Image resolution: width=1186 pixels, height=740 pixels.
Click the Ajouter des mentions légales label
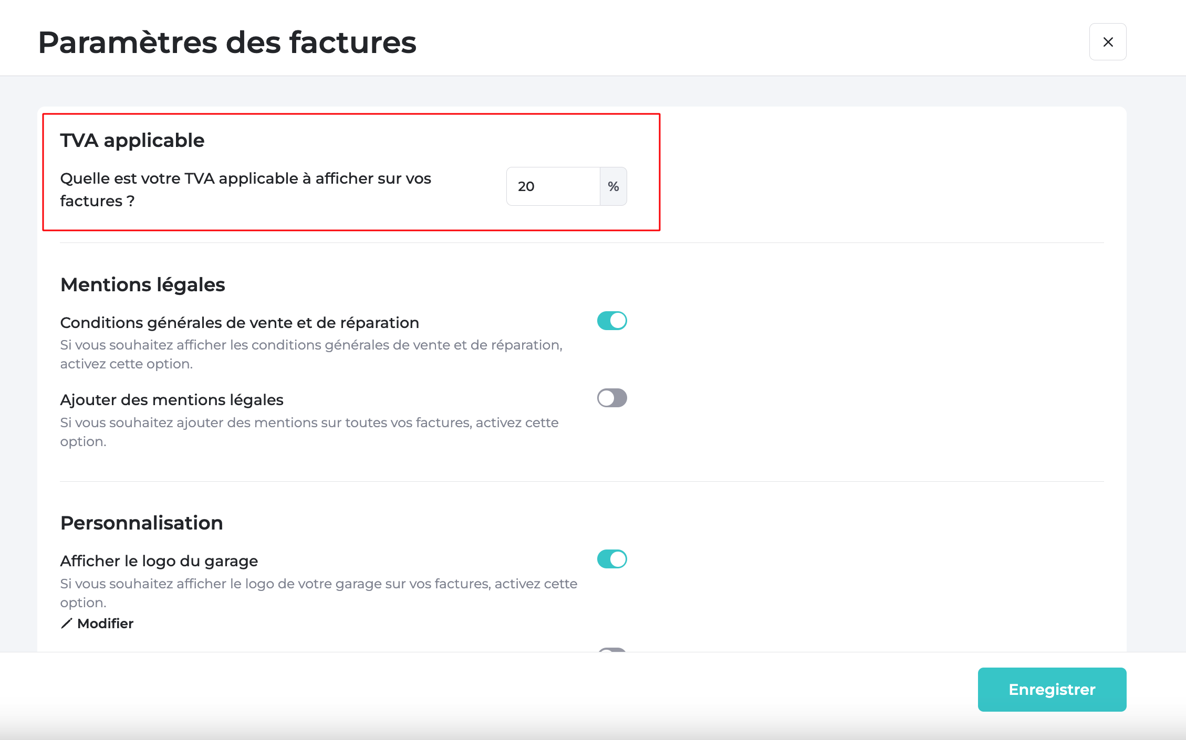(x=172, y=400)
